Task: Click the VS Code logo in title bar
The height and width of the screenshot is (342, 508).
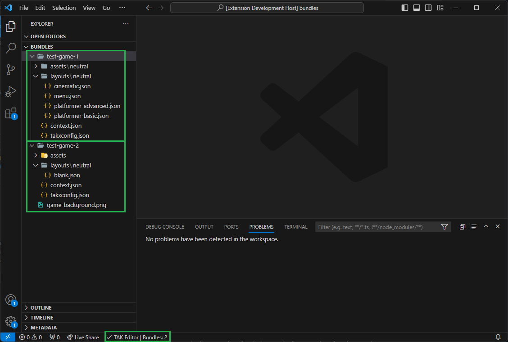Action: point(8,8)
